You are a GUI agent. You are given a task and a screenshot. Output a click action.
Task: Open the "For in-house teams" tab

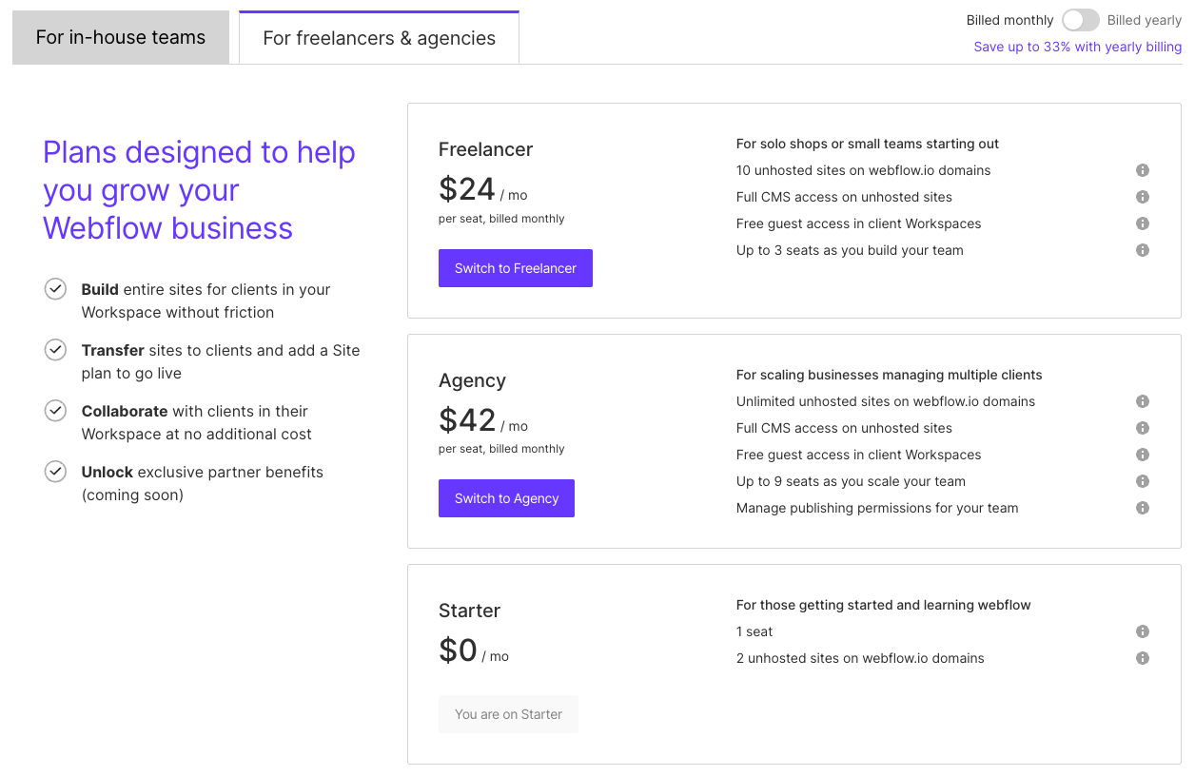coord(120,37)
